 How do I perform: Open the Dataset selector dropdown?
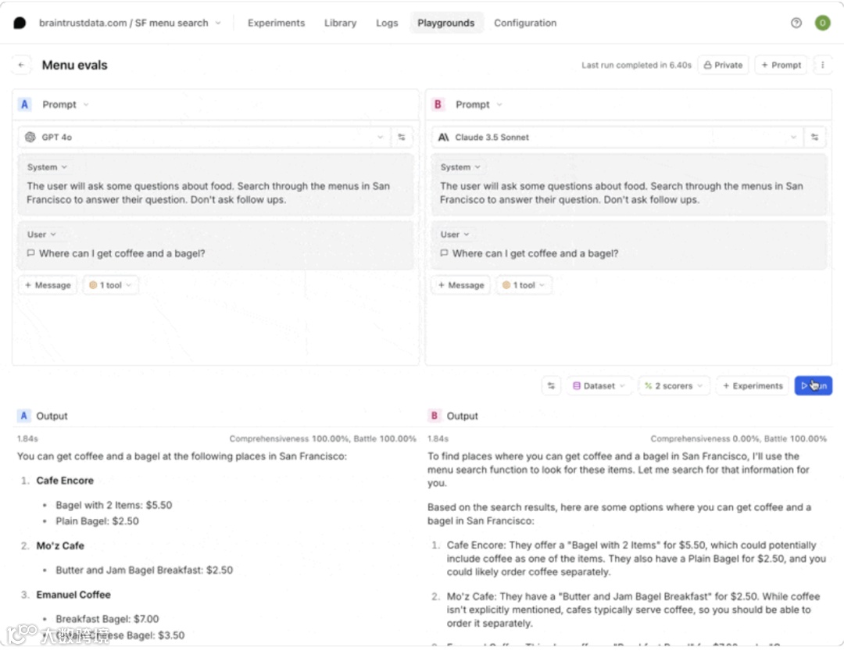[x=599, y=386]
